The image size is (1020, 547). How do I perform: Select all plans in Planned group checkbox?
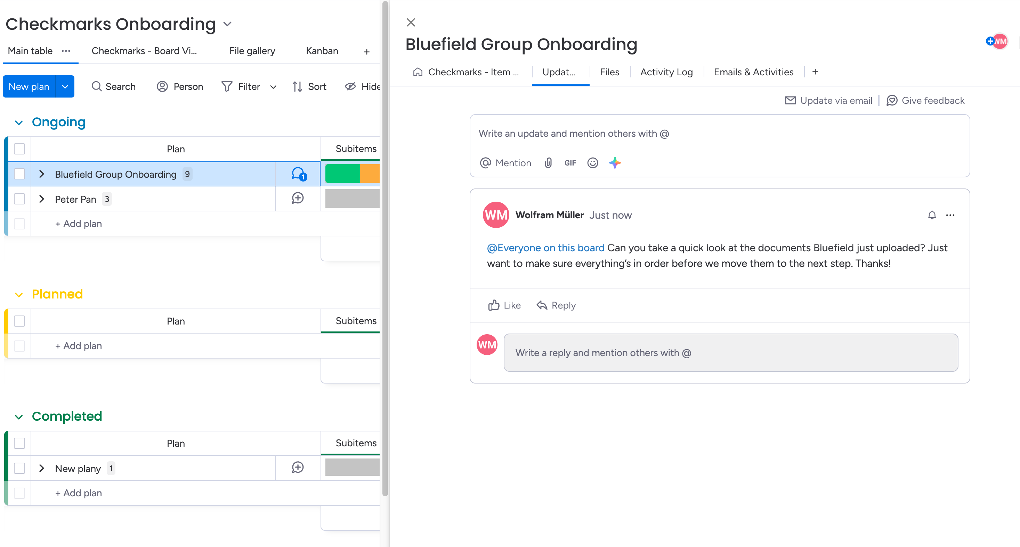[19, 321]
